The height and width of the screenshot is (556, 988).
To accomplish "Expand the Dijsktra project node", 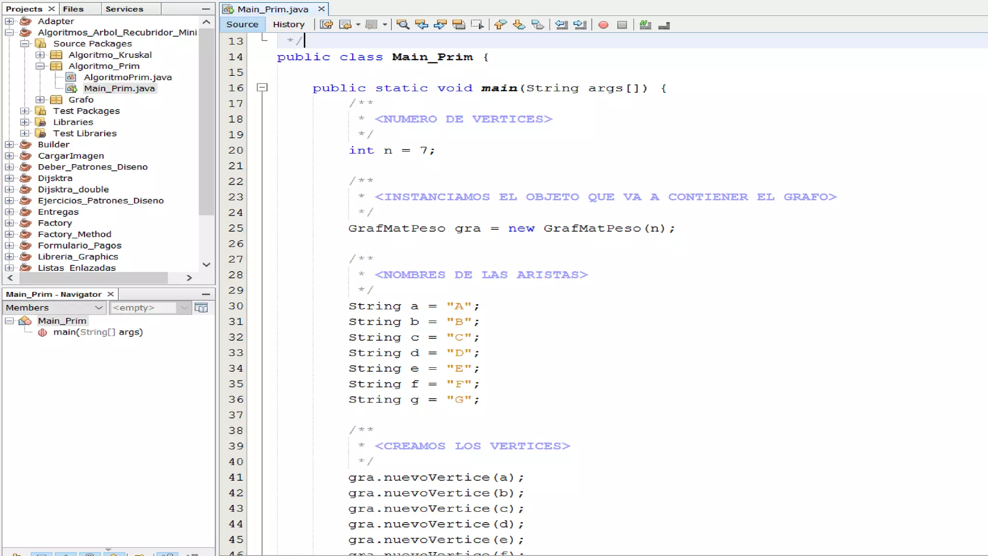I will click(x=9, y=178).
